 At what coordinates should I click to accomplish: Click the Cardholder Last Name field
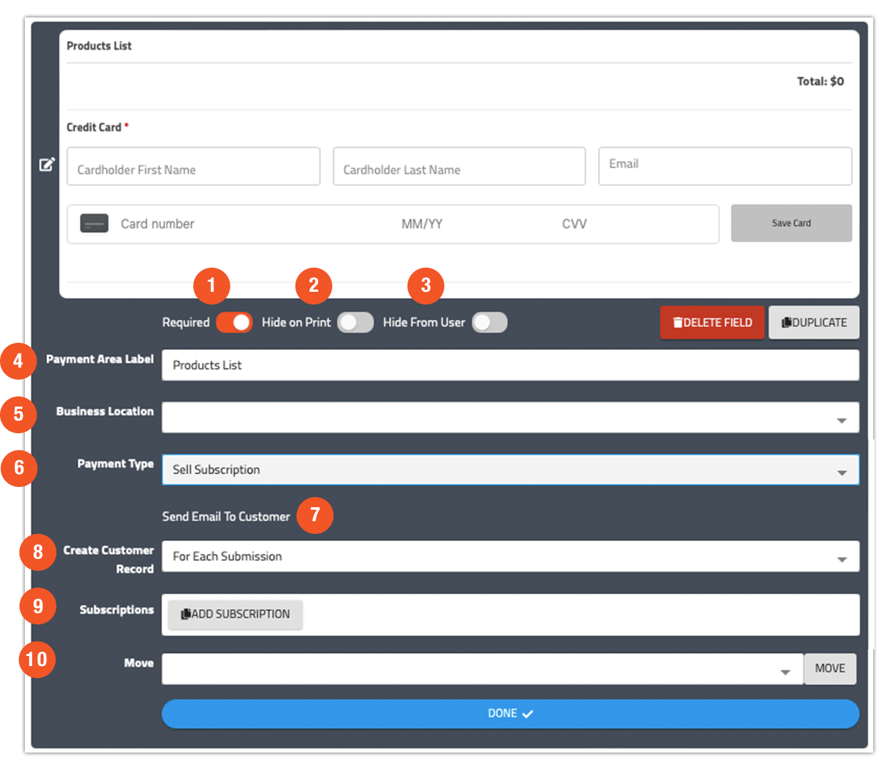coord(459,166)
